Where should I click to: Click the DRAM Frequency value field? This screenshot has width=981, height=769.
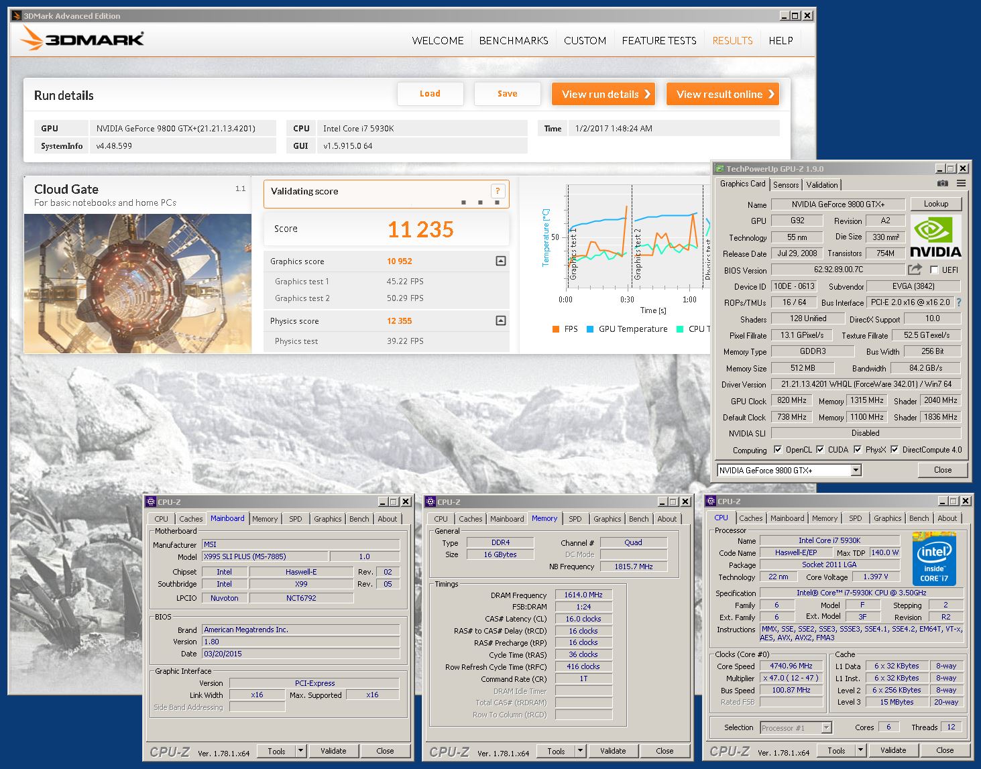583,595
